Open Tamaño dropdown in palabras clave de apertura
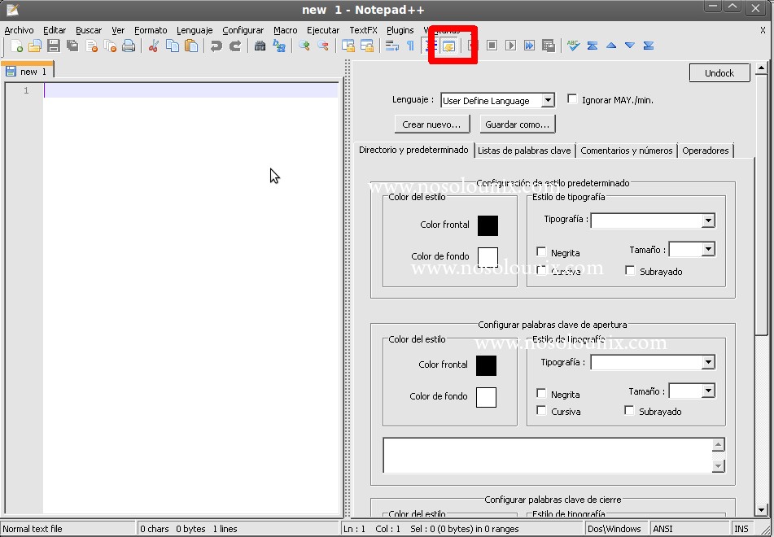Viewport: 774px width, 537px height. tap(708, 391)
